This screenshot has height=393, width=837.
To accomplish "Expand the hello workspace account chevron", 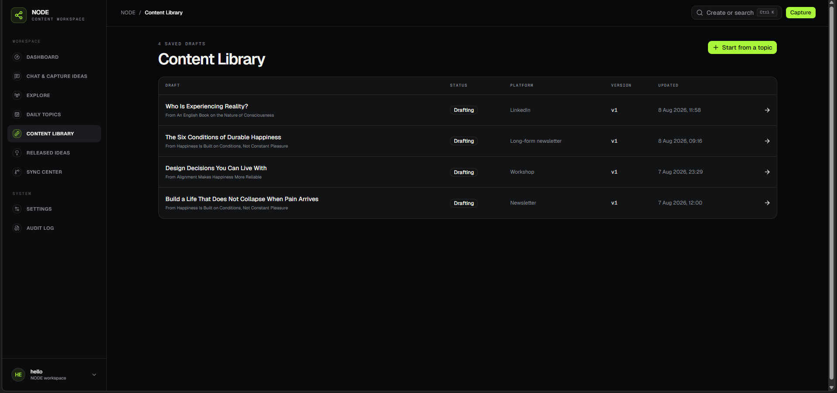I will click(x=94, y=375).
